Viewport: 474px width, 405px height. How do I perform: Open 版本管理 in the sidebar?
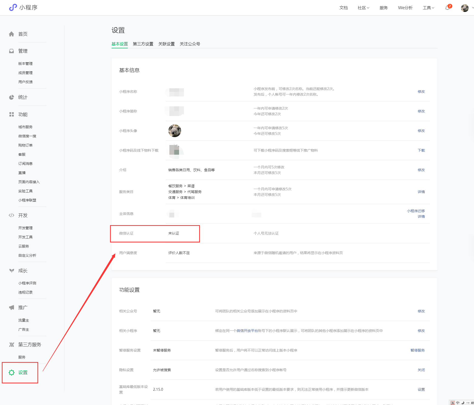coord(25,64)
